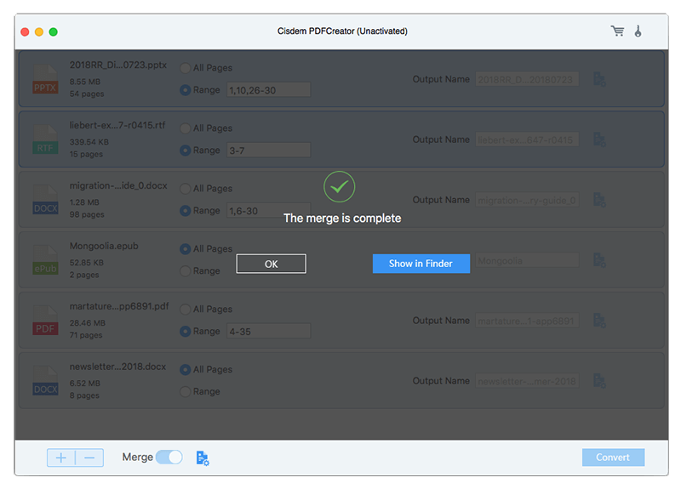Image resolution: width=681 pixels, height=489 pixels.
Task: Open the shopping cart purchase icon
Action: (617, 31)
